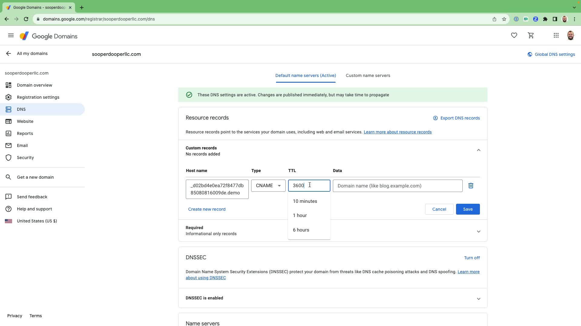Open the hamburger main menu
This screenshot has width=581, height=326.
[x=11, y=36]
